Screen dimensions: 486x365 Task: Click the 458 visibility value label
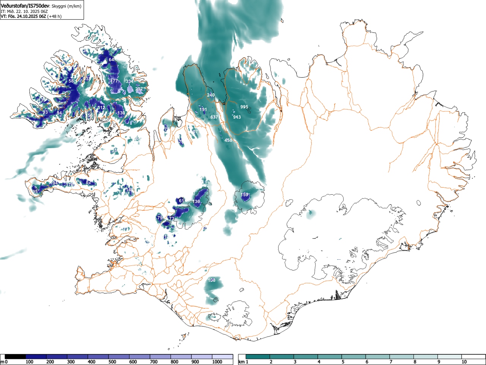click(x=228, y=140)
